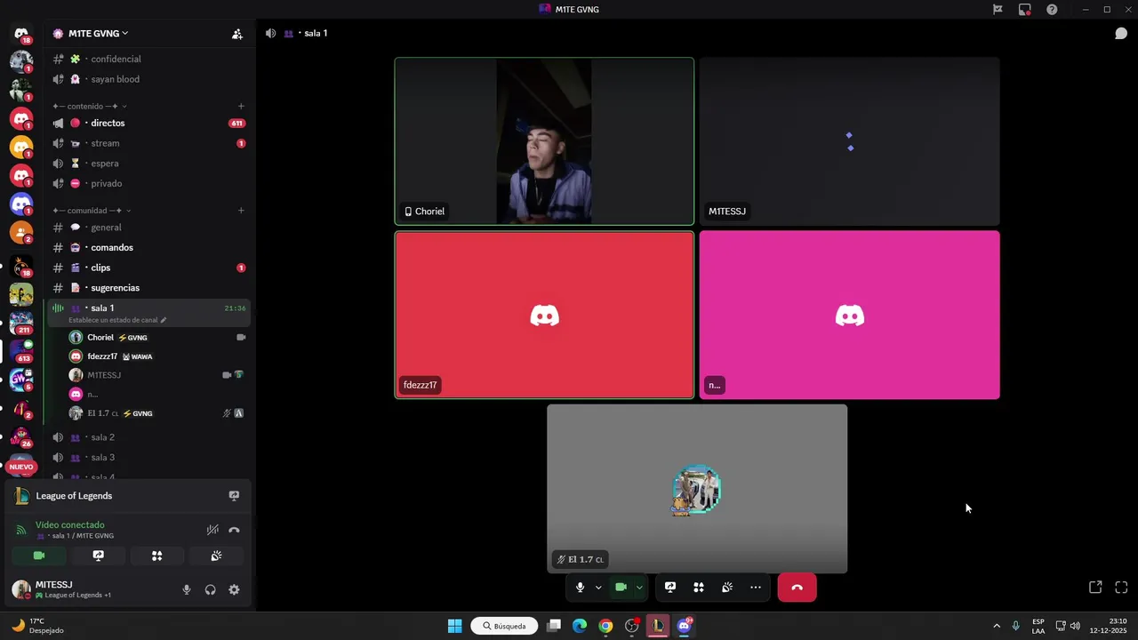The width and height of the screenshot is (1138, 640).
Task: Open the NUEVO server icon in sidebar
Action: pyautogui.click(x=21, y=465)
